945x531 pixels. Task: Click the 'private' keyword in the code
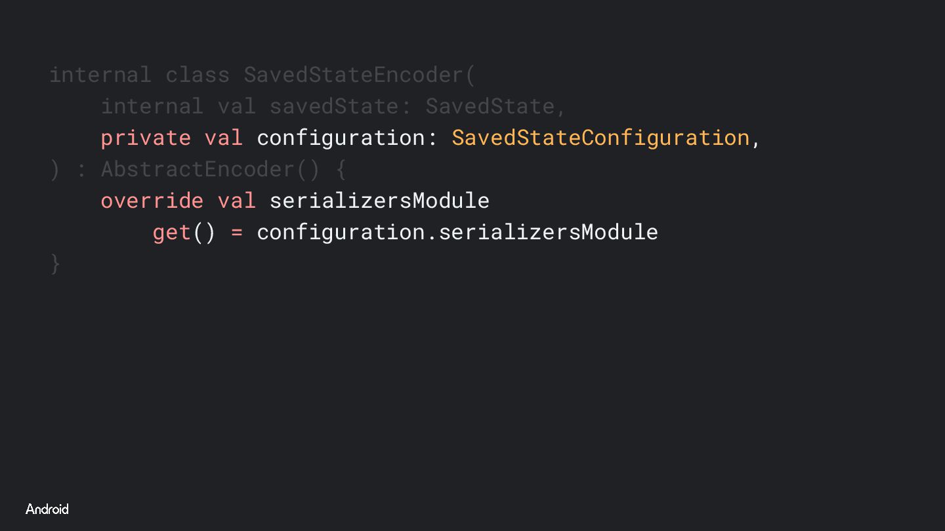[x=146, y=138]
